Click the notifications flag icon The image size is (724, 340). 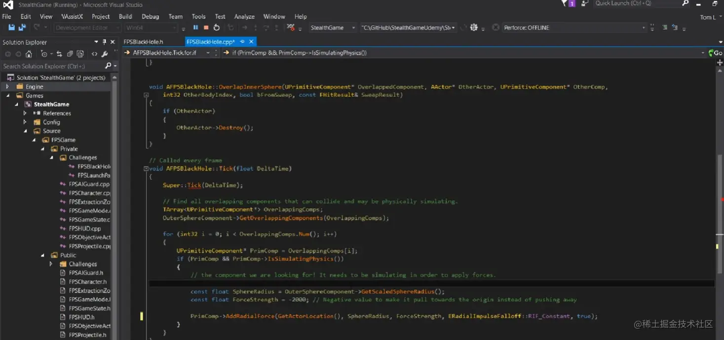(x=565, y=3)
